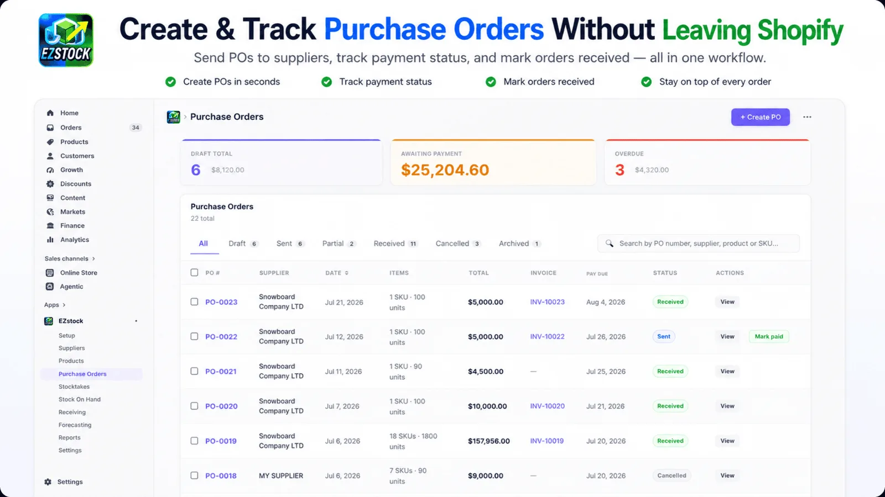Open invoice INV-10019 link
The width and height of the screenshot is (885, 497).
click(x=547, y=441)
